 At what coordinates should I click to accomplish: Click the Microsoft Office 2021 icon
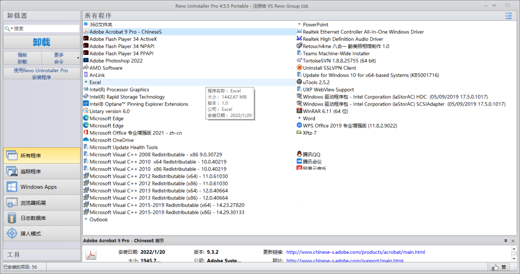coord(86,133)
